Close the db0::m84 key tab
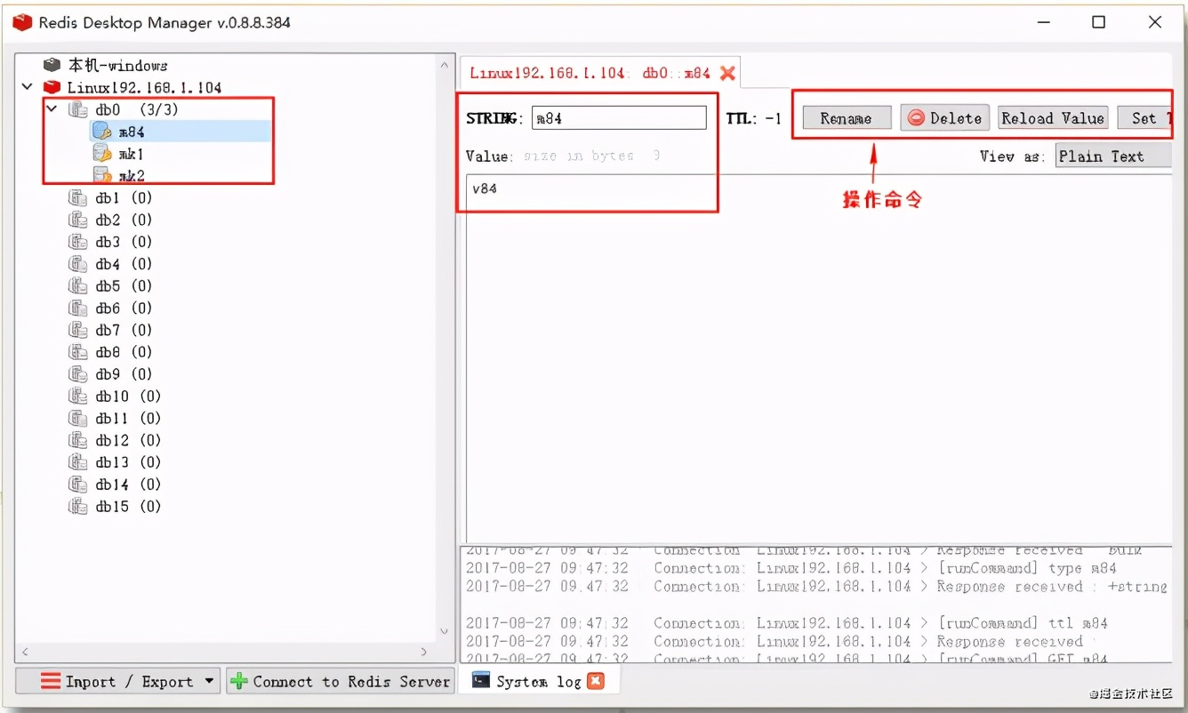The height and width of the screenshot is (713, 1188). click(727, 73)
